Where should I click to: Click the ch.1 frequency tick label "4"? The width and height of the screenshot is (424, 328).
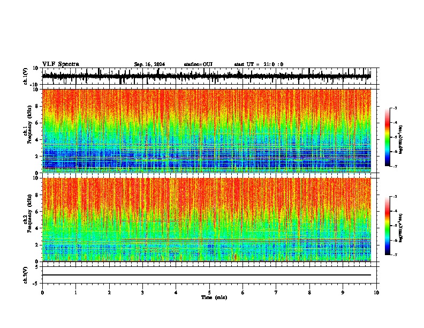point(37,140)
